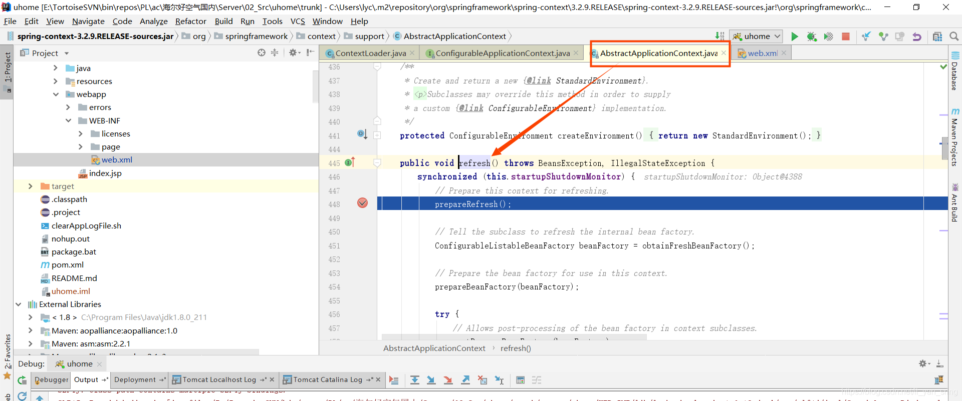
Task: Click Scroll from Source icon in Project panel
Action: pyautogui.click(x=262, y=52)
